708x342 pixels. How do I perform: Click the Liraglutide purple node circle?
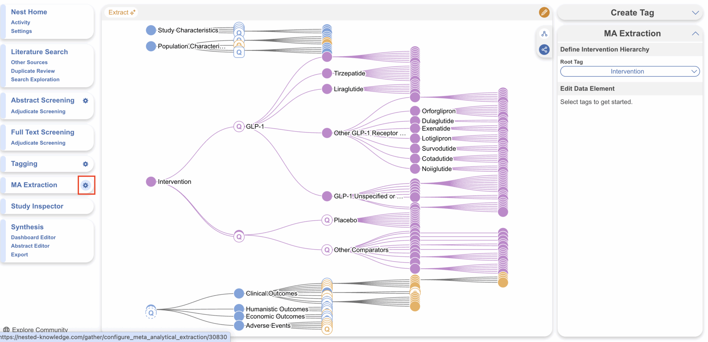click(x=327, y=89)
